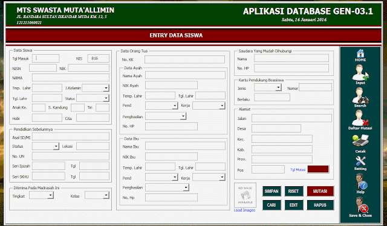Screen dimensions: 387x226
Task: Click the Kartu Nomor field
Action: point(316,87)
